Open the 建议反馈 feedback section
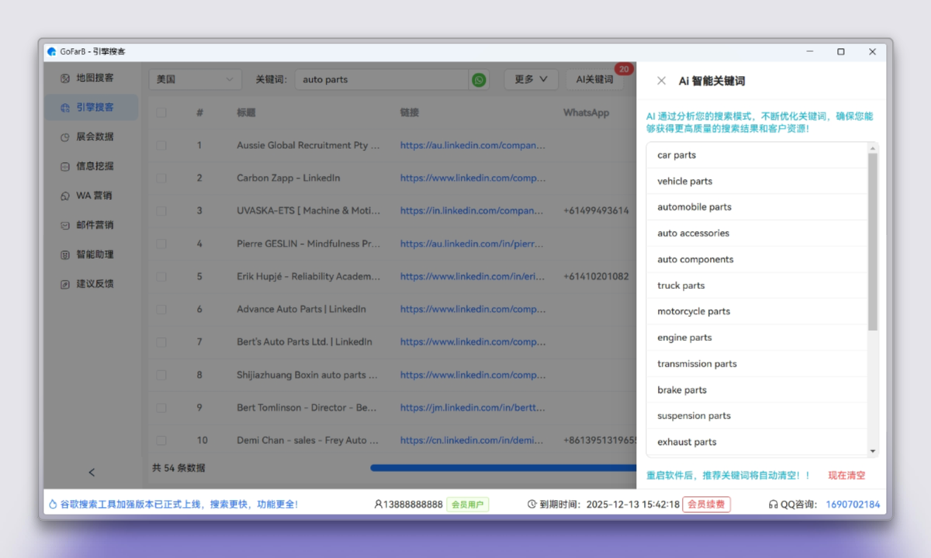 click(92, 284)
